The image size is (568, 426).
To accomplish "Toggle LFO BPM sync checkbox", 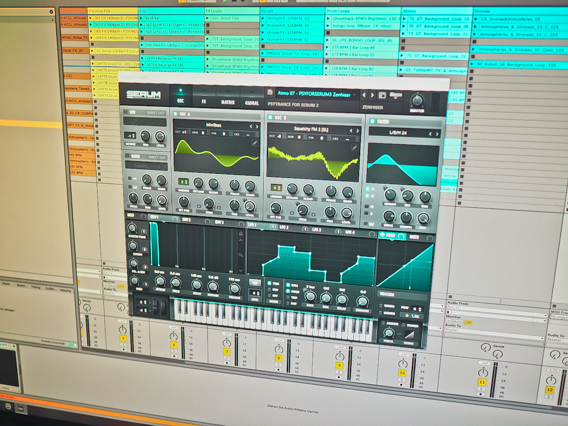I will 288,285.
